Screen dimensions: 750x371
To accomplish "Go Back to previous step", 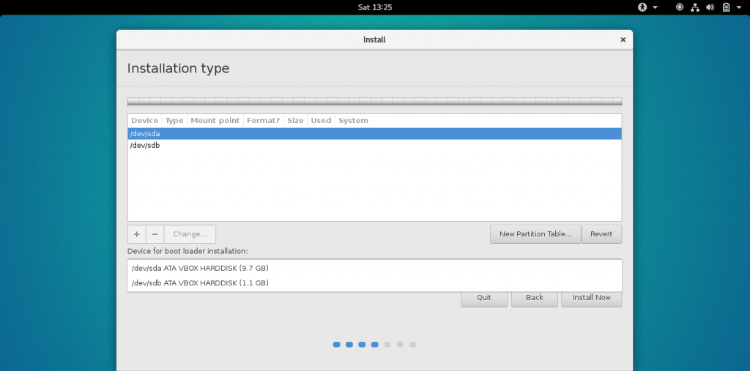I will 534,299.
